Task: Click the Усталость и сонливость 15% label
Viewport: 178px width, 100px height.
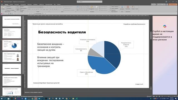Action: coord(88,41)
